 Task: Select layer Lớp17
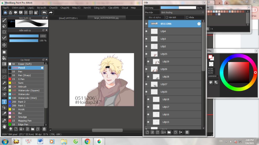click(174, 107)
